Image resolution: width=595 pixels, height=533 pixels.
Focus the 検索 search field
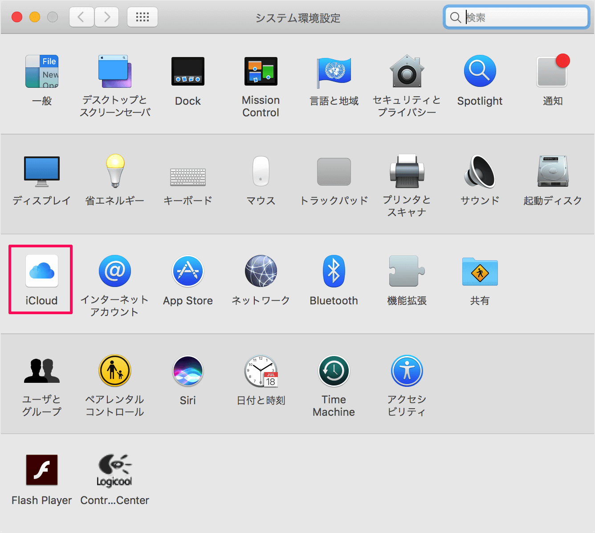coord(517,17)
